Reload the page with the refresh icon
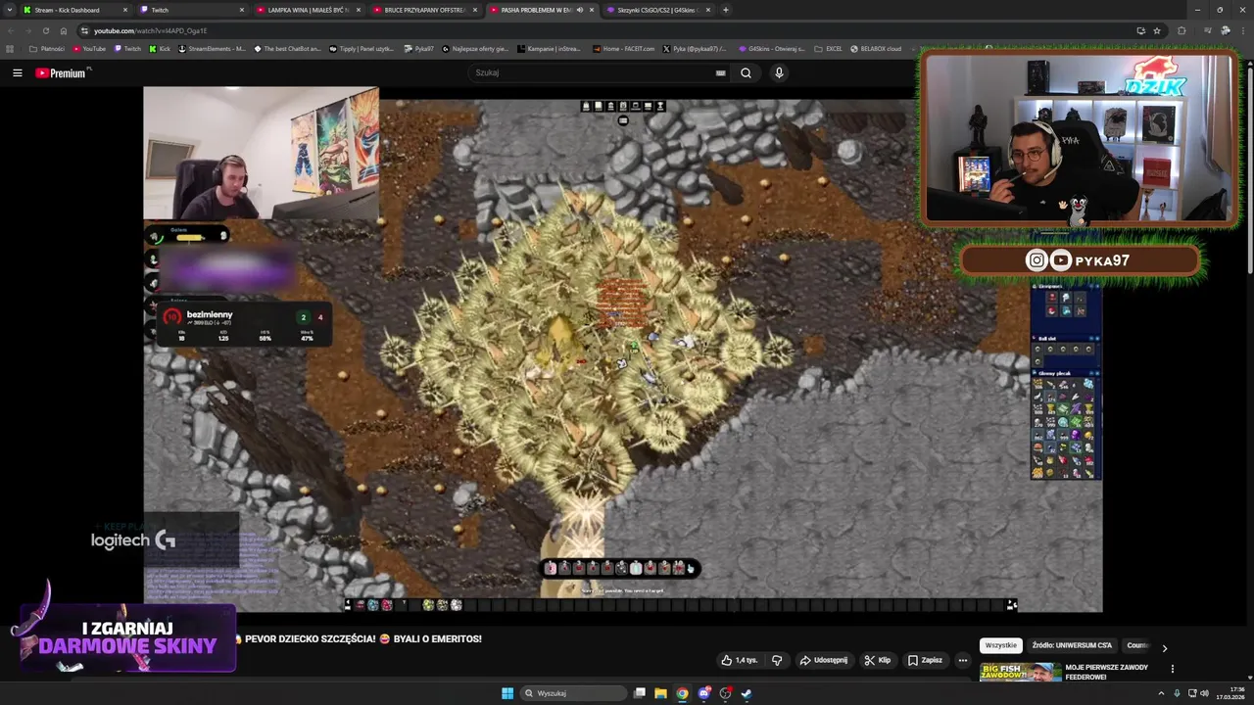The height and width of the screenshot is (705, 1254). [46, 30]
